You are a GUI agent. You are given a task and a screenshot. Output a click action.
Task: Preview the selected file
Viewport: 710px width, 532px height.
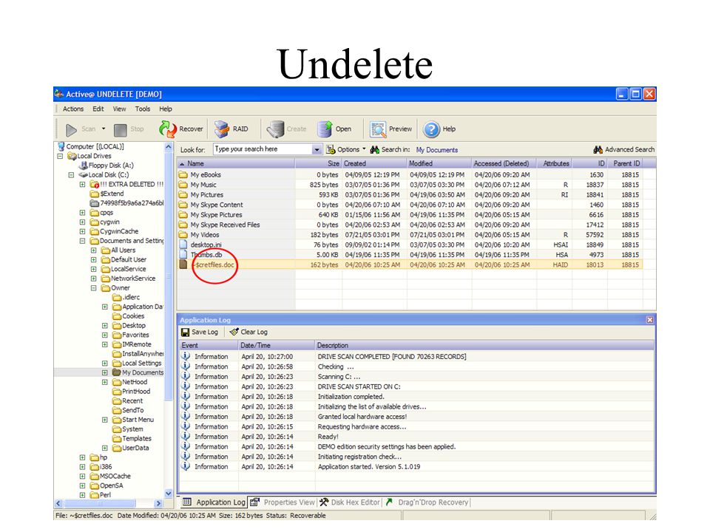point(390,129)
